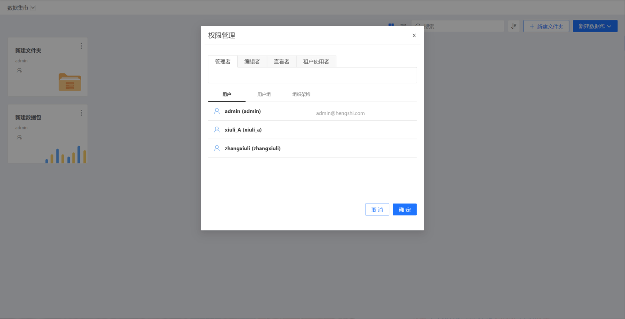Open the 用户组 sub-tab

(x=264, y=94)
